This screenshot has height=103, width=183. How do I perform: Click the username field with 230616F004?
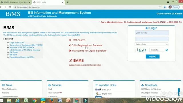pyautogui.click(x=152, y=33)
